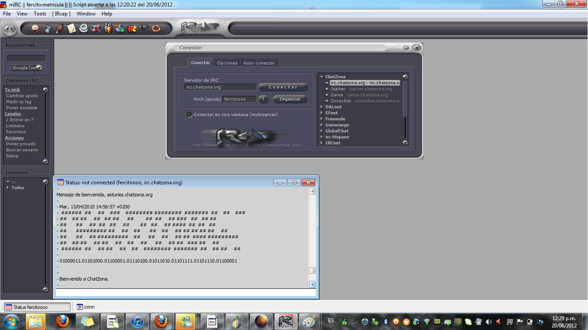Viewport: 588px width, 330px height.
Task: Enable Conectar en otra ventana (multiserver)
Action: tap(189, 115)
